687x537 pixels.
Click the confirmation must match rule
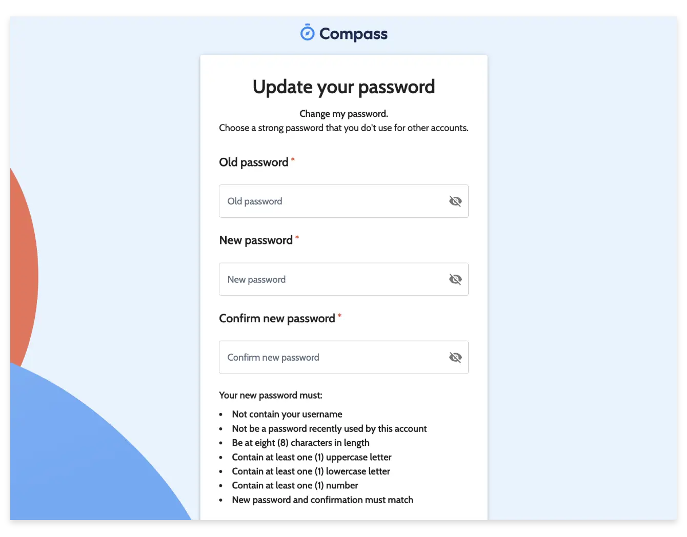(x=322, y=500)
